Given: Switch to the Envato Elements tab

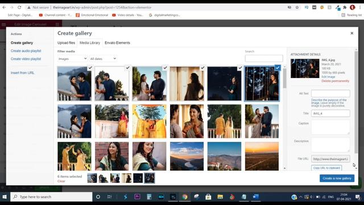Looking at the screenshot, I should click(x=117, y=43).
